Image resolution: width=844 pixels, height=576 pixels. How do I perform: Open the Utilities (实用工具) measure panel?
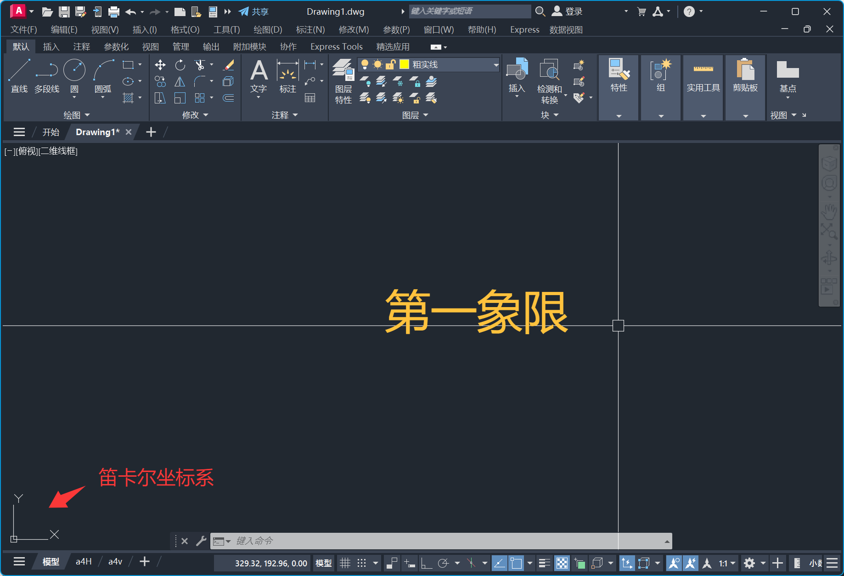[703, 76]
